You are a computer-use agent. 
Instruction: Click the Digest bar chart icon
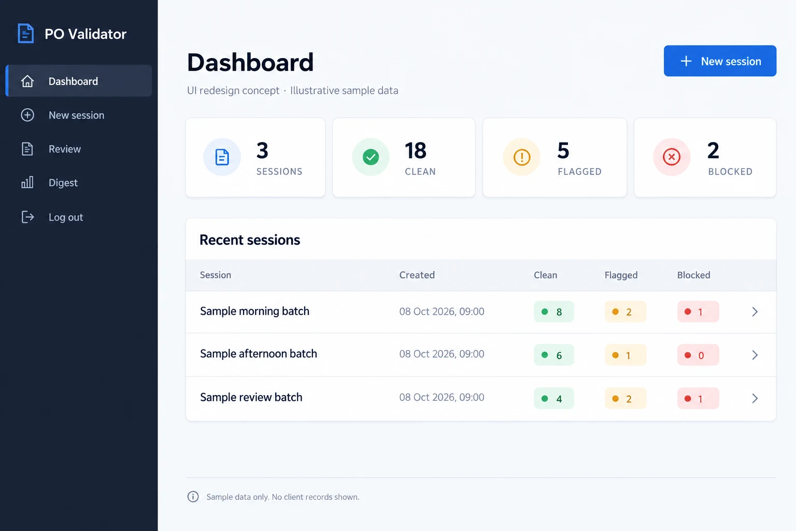pyautogui.click(x=27, y=183)
